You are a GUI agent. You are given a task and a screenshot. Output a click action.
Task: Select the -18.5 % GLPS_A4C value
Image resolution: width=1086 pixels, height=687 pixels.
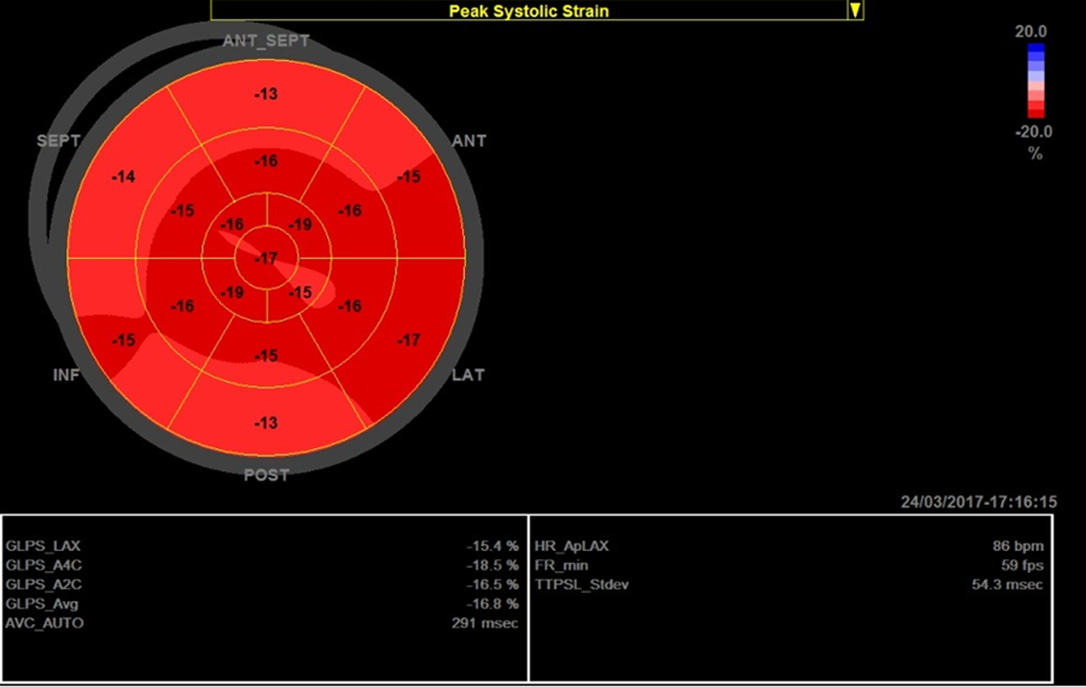[493, 566]
